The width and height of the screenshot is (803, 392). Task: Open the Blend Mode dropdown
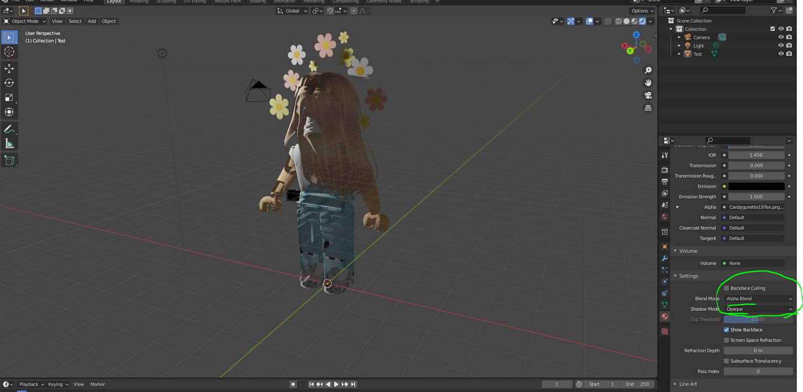(x=759, y=299)
